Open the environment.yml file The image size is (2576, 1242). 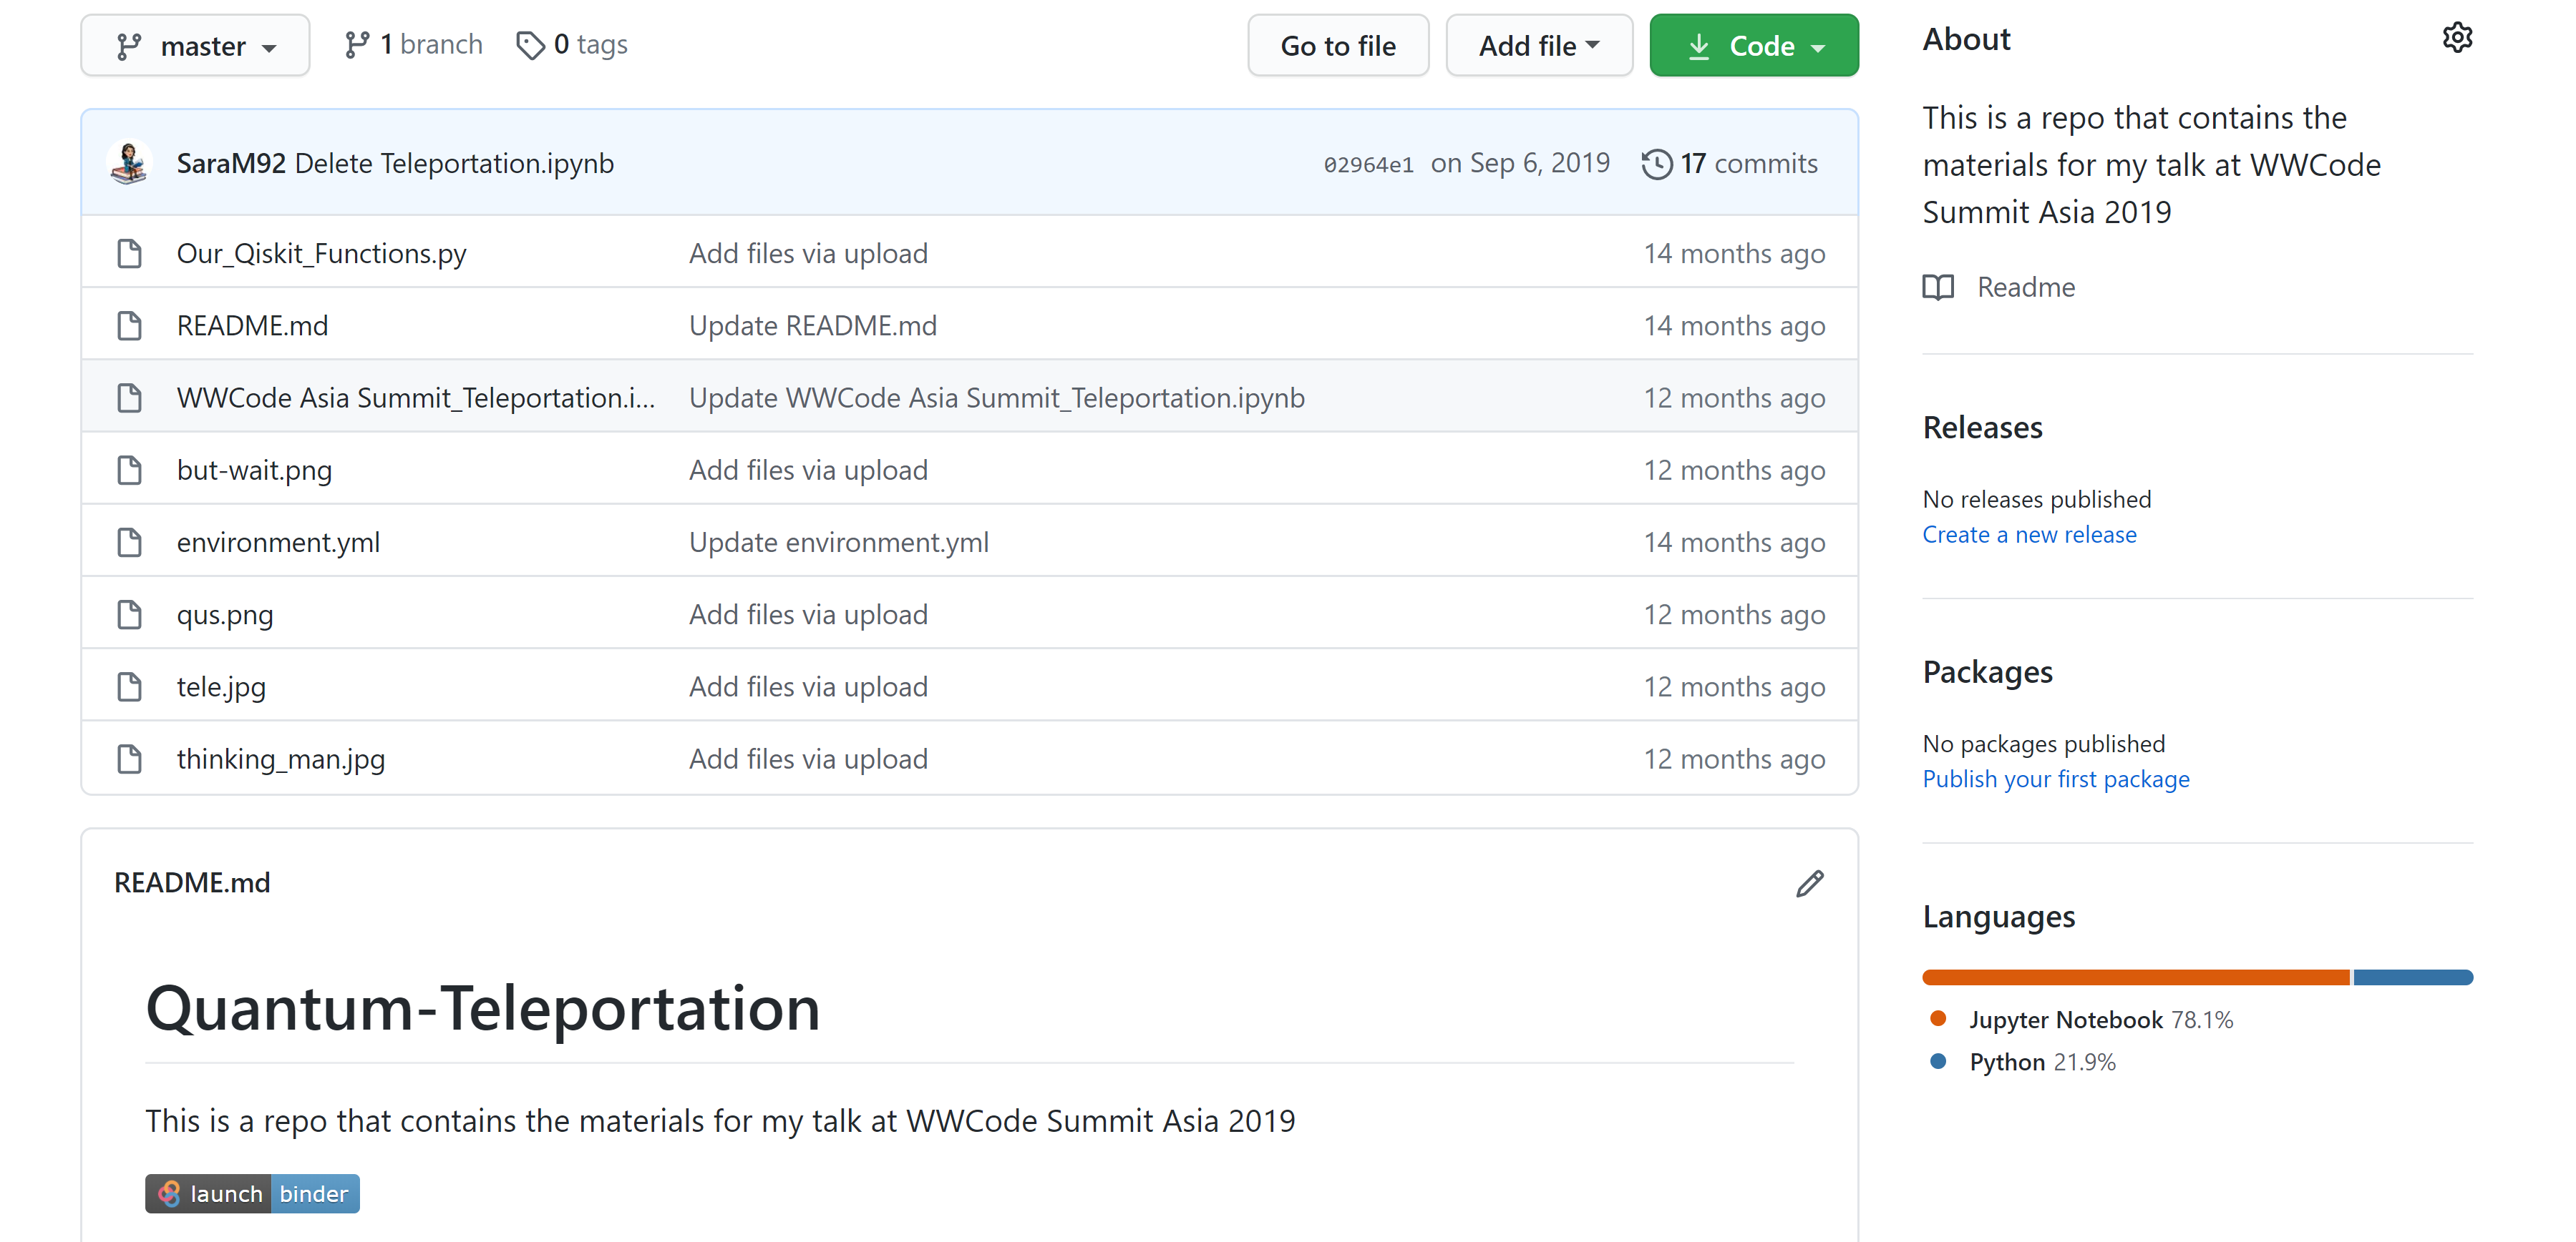pos(278,543)
